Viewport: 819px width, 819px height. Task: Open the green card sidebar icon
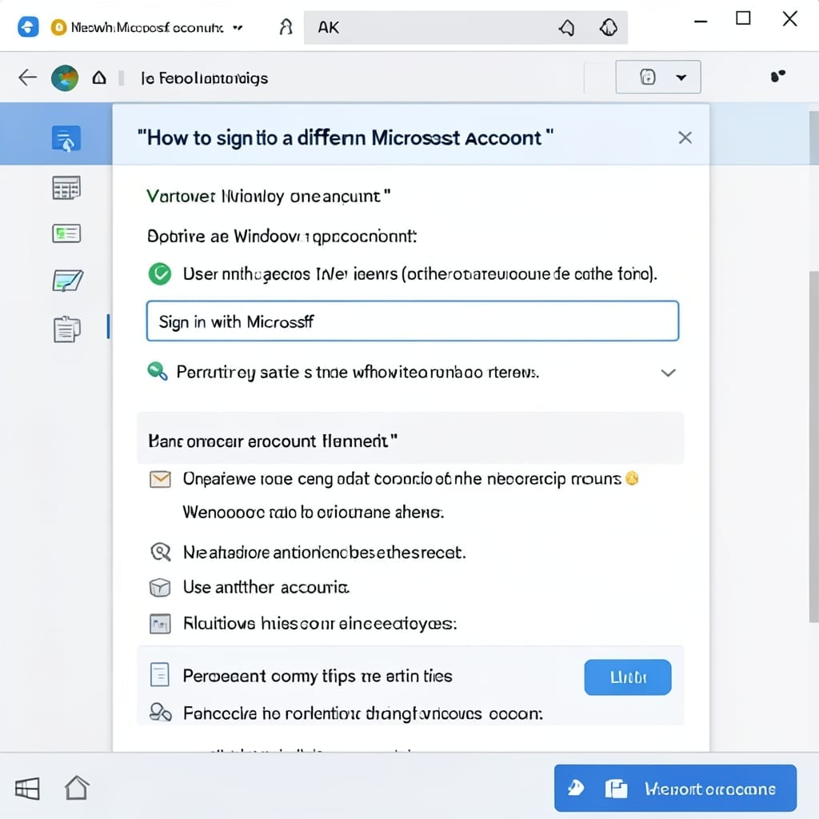click(66, 234)
